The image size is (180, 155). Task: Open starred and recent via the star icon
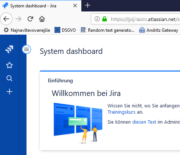pyautogui.click(x=9, y=65)
